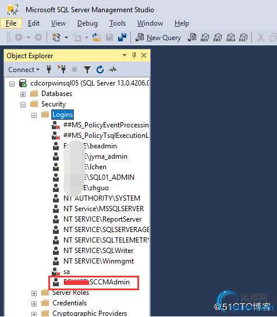Open the back-navigation history dropdown arrow
277x317 pixels.
point(29,37)
